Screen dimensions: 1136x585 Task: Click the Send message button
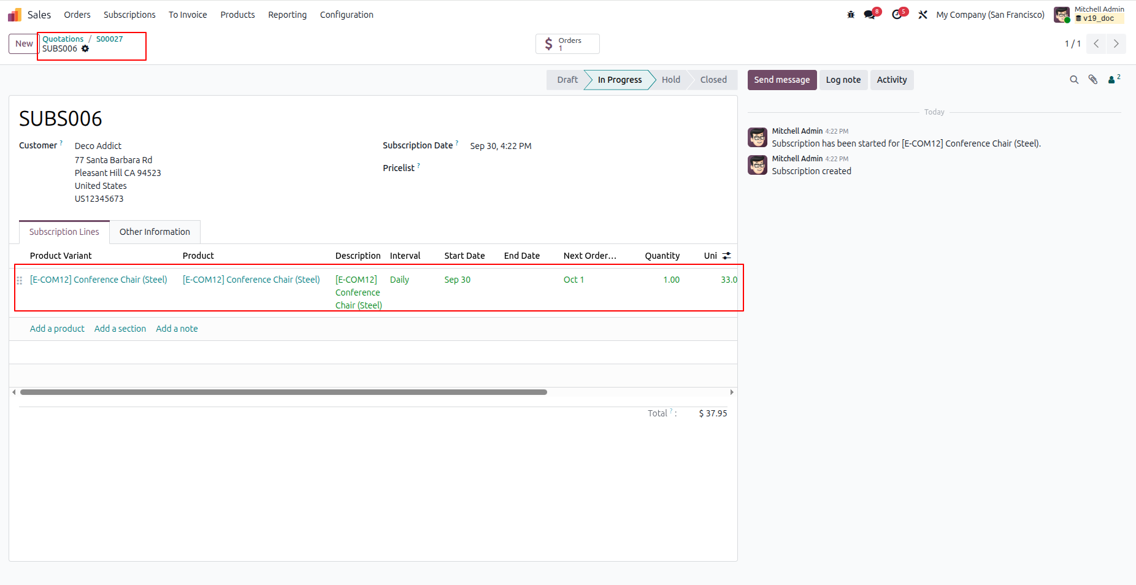(x=782, y=80)
